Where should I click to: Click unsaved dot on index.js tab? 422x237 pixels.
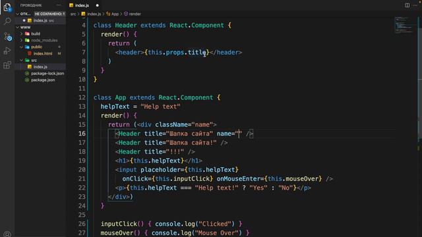(x=97, y=5)
